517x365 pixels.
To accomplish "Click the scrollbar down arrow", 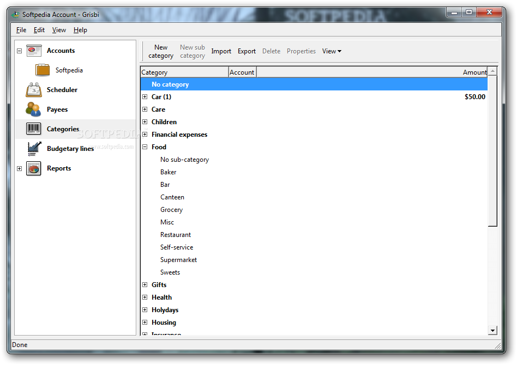I will point(492,331).
